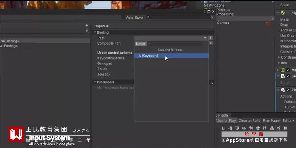Click the Properties panel header

click(x=101, y=26)
